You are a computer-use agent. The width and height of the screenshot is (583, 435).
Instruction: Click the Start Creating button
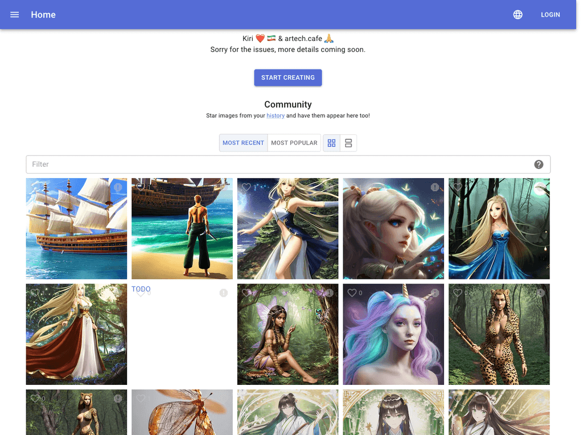288,77
